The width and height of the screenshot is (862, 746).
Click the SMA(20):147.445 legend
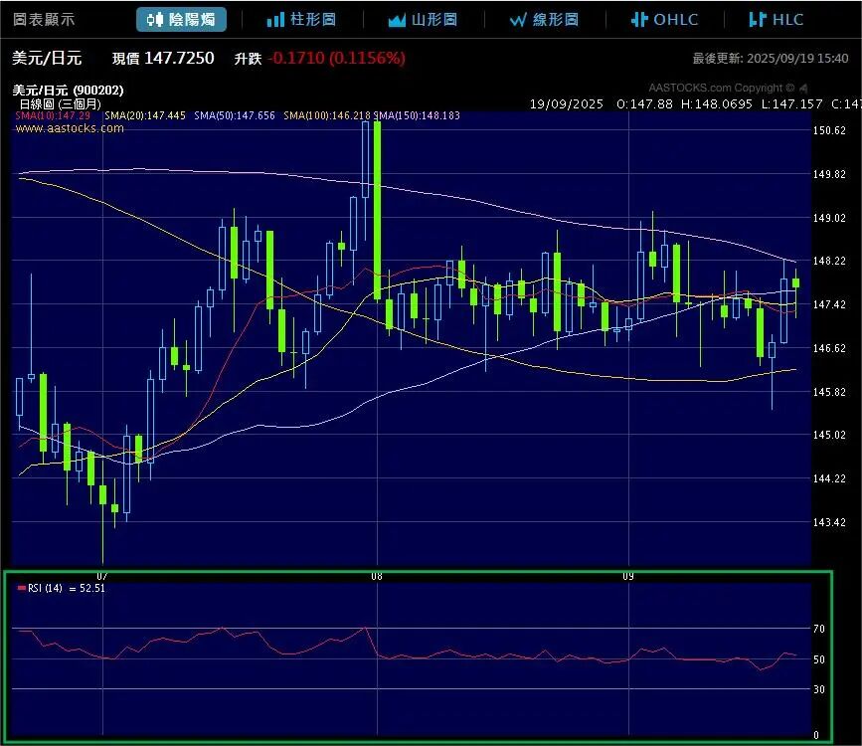[145, 115]
